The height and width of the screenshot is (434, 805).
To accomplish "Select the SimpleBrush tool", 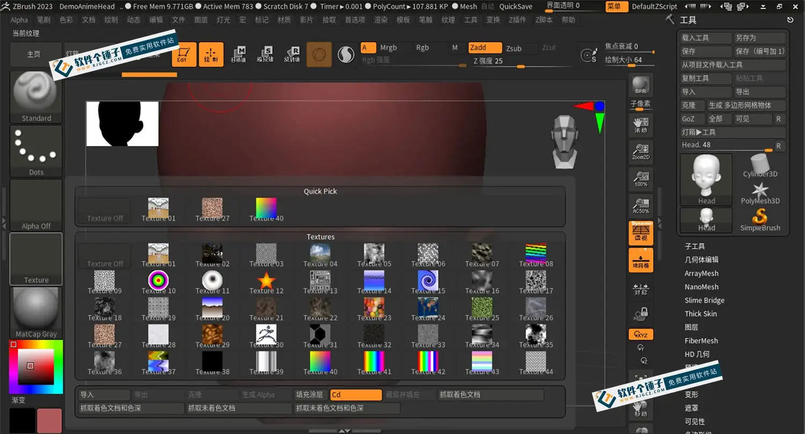I will pyautogui.click(x=760, y=220).
